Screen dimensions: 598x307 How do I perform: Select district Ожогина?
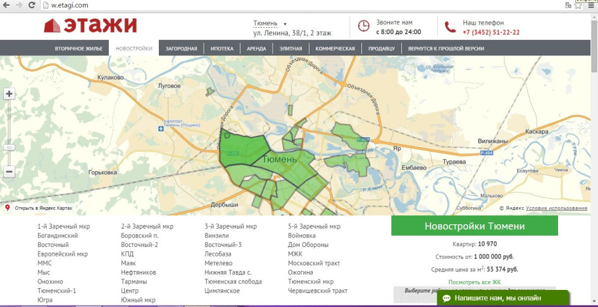(301, 272)
